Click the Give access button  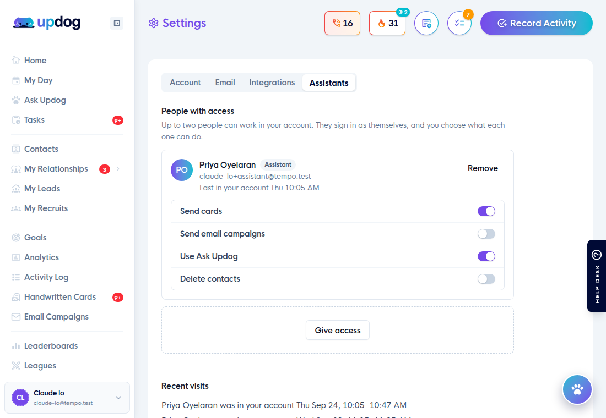(337, 331)
